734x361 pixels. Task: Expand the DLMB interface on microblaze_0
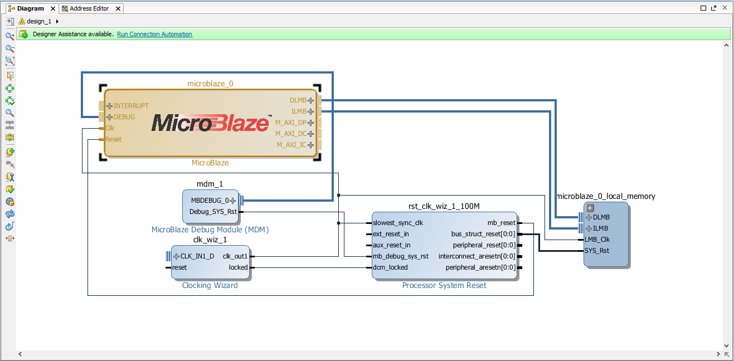[310, 100]
